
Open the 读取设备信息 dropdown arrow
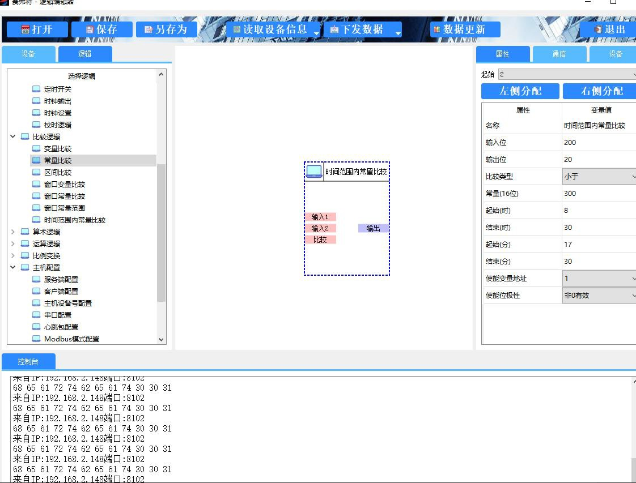[x=316, y=34]
